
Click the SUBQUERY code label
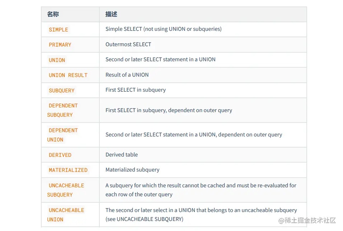point(61,91)
